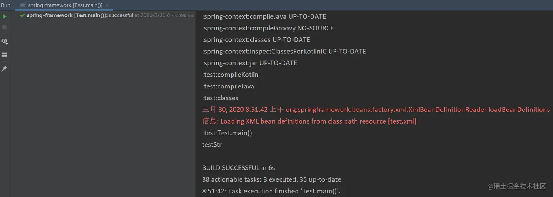Click the 'testStr' output line
The image size is (553, 197).
[x=212, y=145]
